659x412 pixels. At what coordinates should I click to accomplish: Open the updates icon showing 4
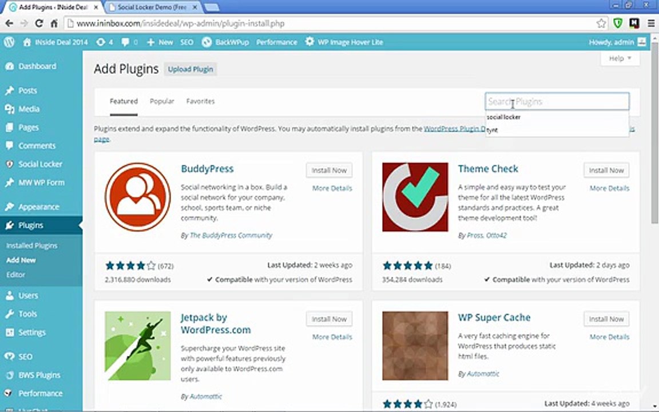click(105, 42)
